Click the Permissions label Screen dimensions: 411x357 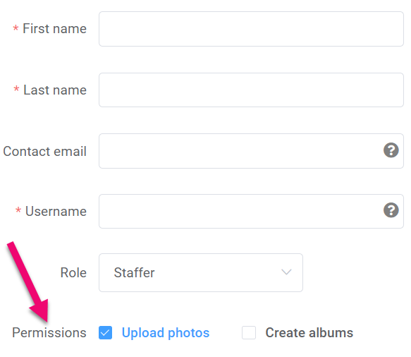click(x=49, y=332)
